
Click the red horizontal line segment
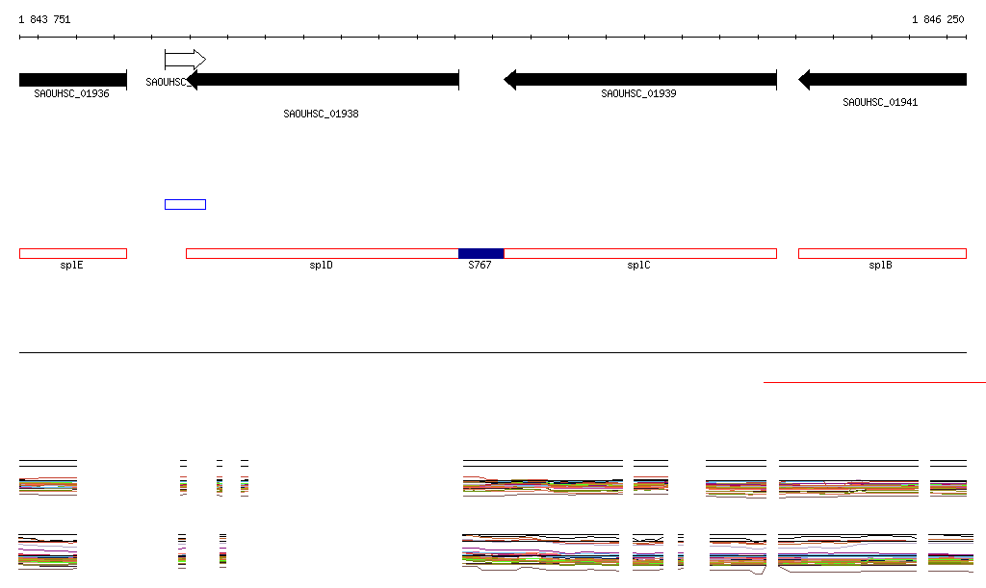click(x=874, y=382)
